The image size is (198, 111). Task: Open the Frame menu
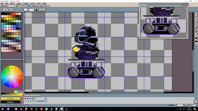click(26, 3)
